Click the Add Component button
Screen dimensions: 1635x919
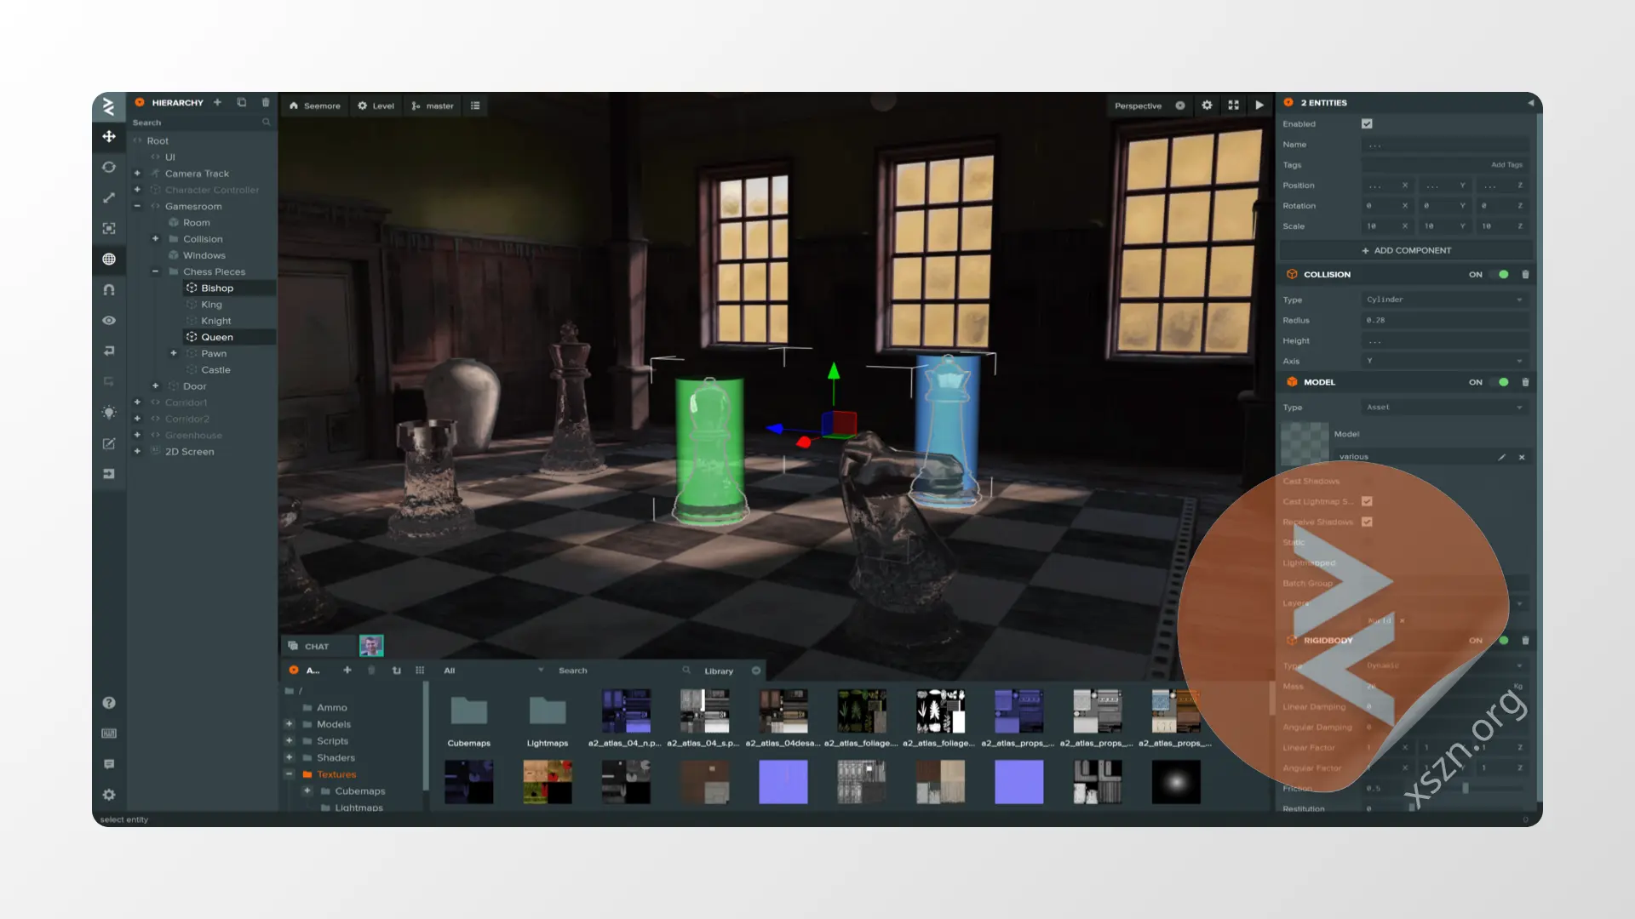[1406, 250]
